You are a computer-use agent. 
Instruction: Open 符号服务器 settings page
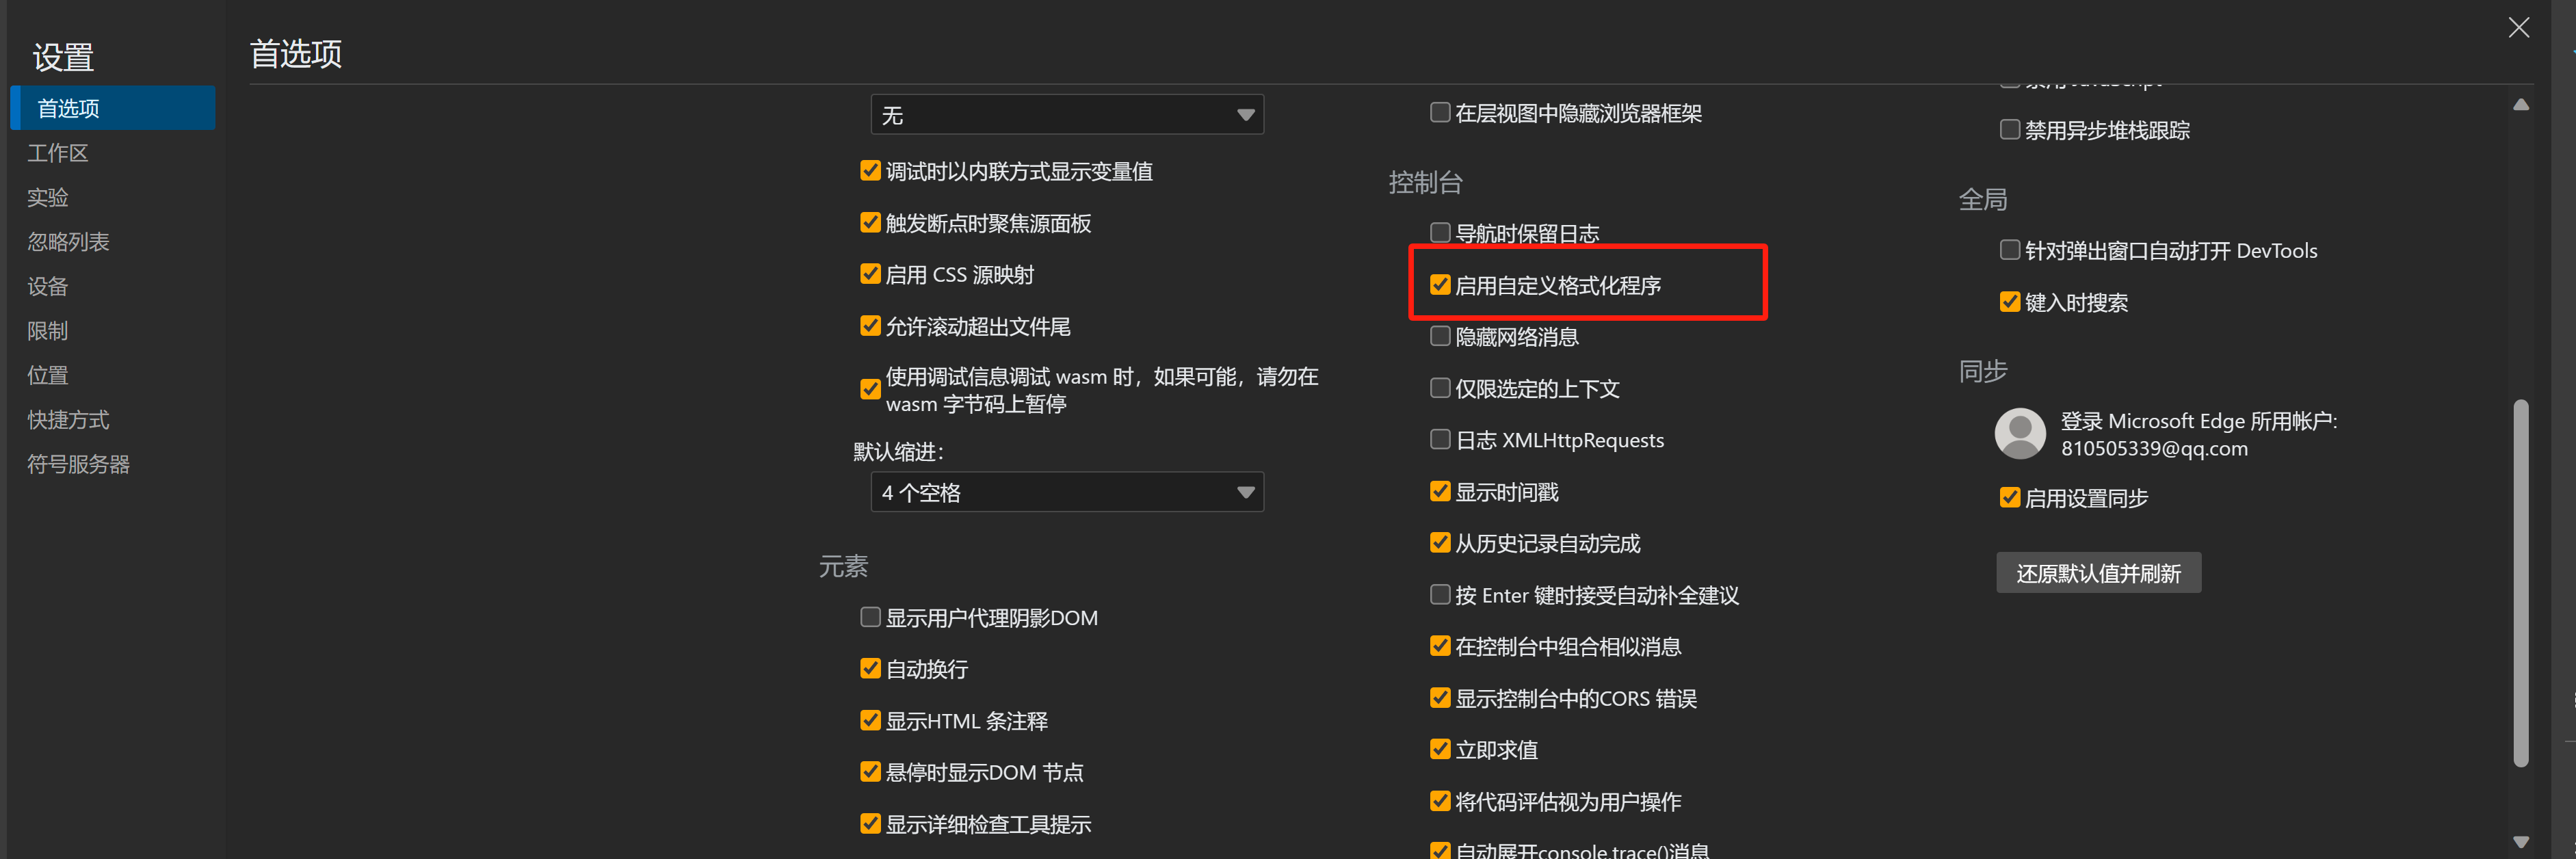78,464
